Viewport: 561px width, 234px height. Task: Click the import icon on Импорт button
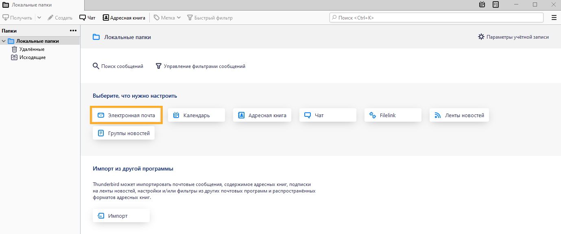pyautogui.click(x=101, y=216)
